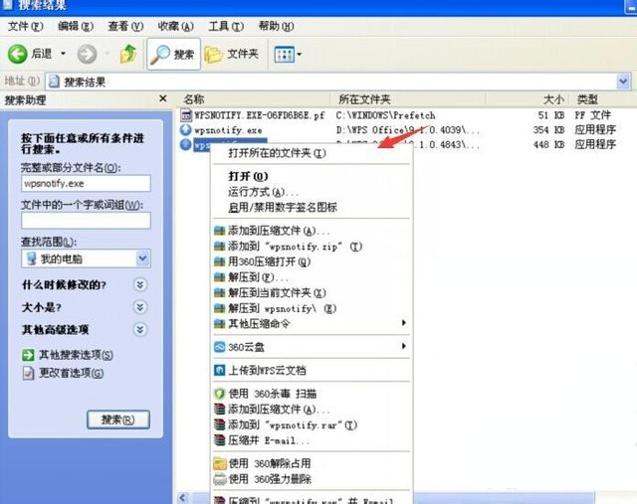
Task: Expand 其他压缩命令 submenu
Action: coord(312,323)
